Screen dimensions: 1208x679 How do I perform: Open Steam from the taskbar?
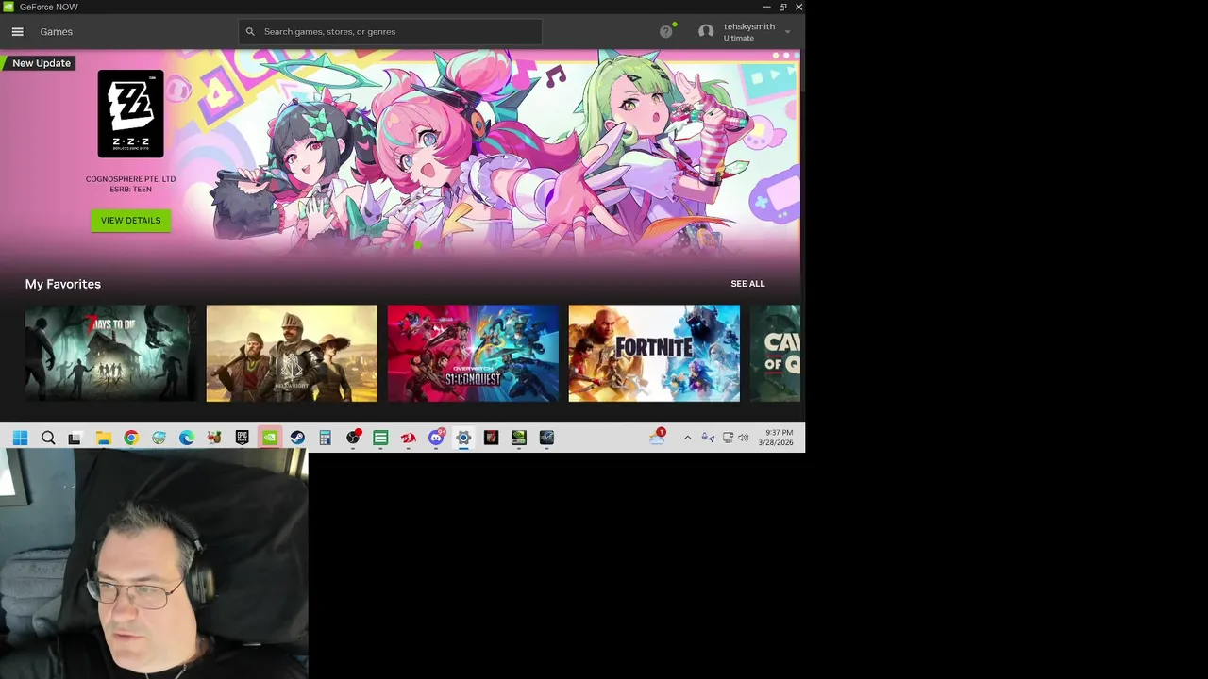(297, 438)
